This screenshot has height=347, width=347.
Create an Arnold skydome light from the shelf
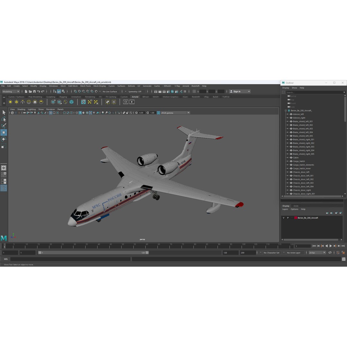[x=29, y=102]
